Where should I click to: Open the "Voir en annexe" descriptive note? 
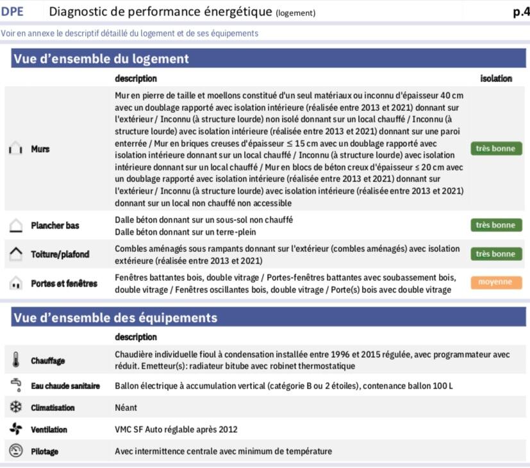click(129, 33)
